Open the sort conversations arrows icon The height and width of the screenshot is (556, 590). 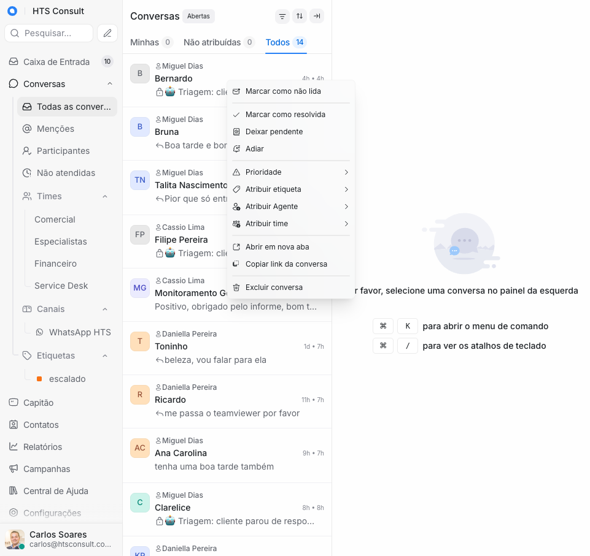coord(300,16)
